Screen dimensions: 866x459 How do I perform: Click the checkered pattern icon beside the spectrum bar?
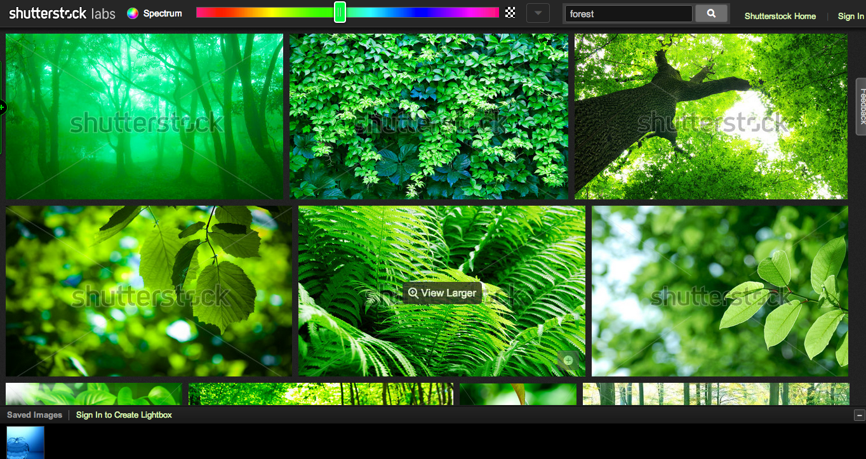tap(510, 13)
